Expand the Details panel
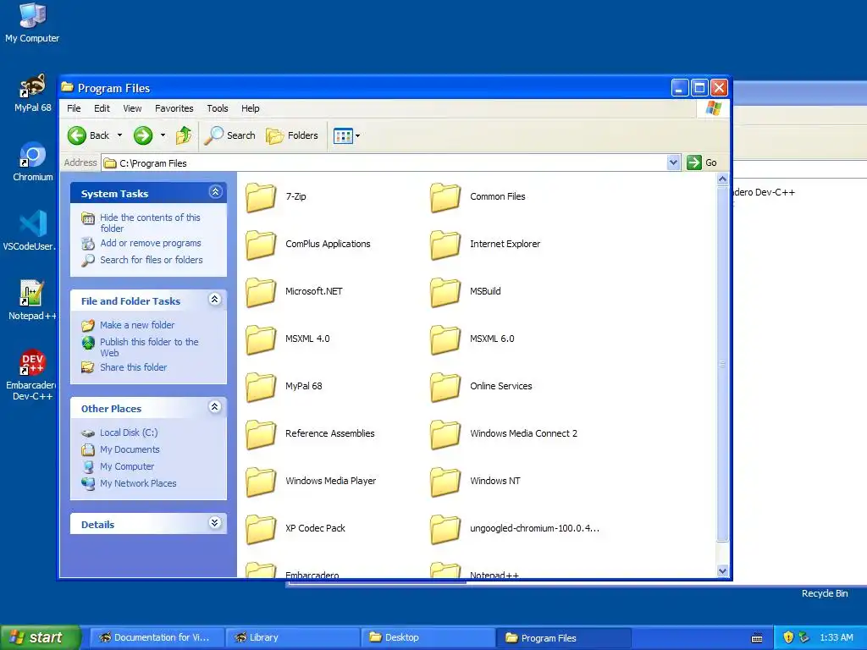 click(x=215, y=523)
